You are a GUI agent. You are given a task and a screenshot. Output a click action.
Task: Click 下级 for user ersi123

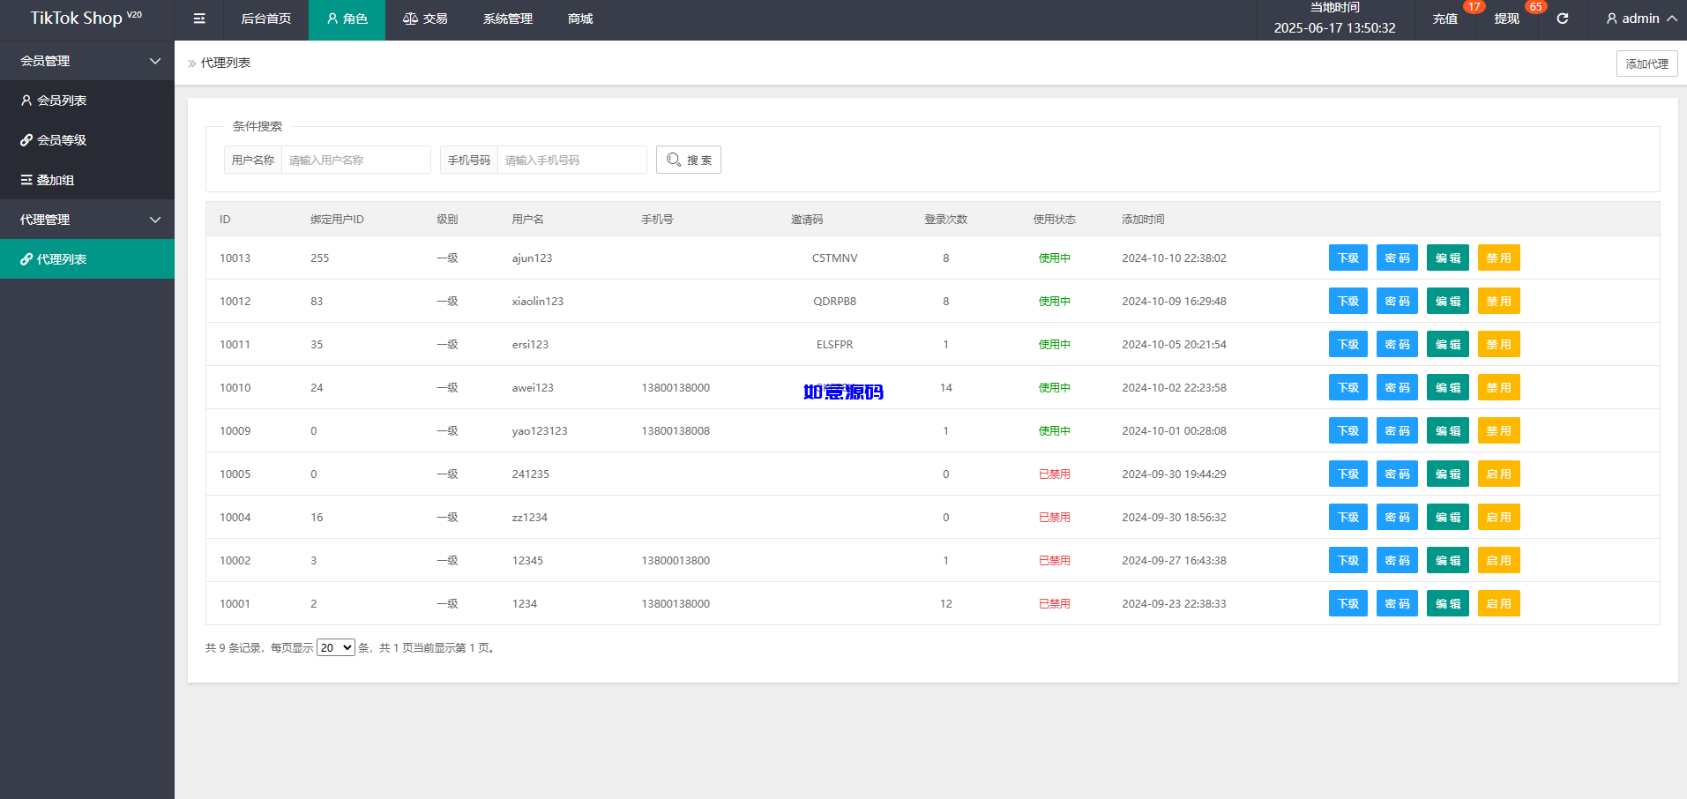coord(1348,344)
